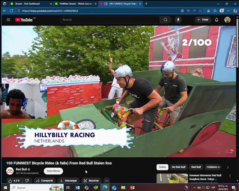Click the YouTube search magnifier button
Viewport: 239px width, 191px height.
(165, 20)
